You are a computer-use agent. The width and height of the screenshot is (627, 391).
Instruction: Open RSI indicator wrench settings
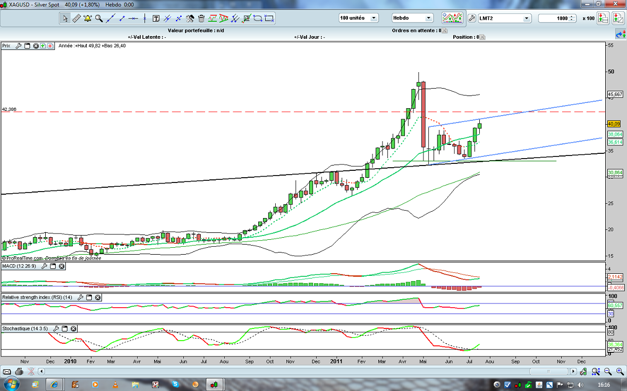click(x=81, y=298)
